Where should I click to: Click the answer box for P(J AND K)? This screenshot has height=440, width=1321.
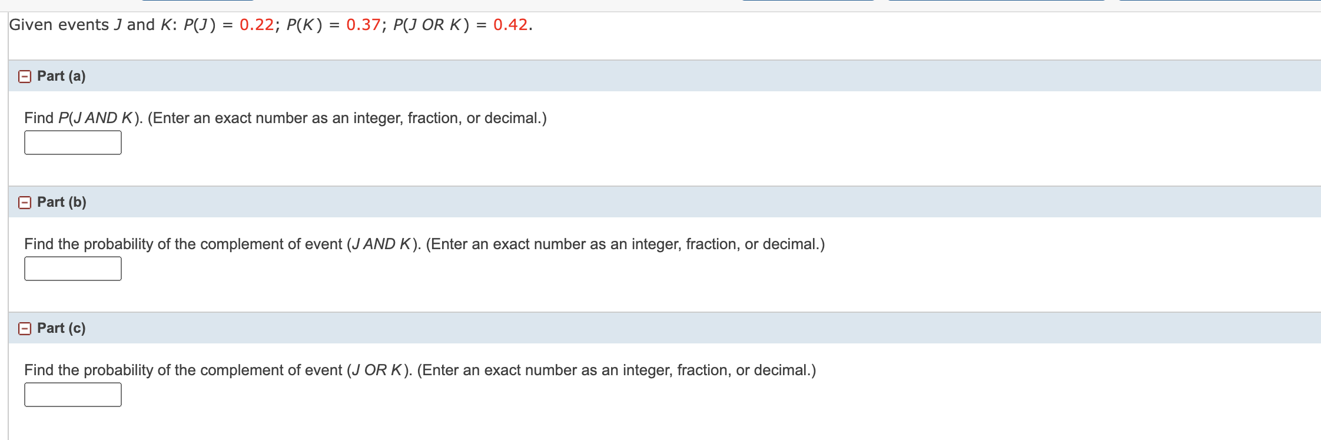click(72, 141)
